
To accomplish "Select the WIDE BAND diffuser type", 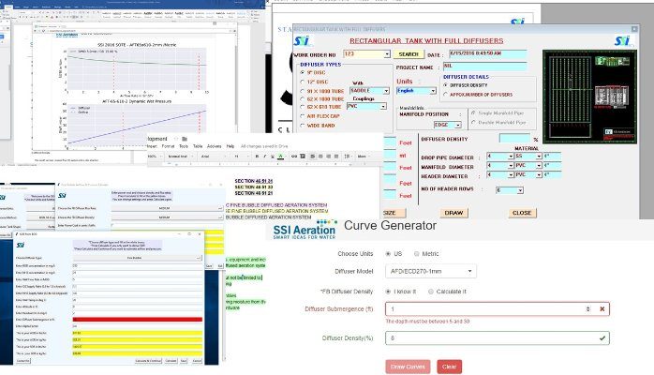I will [303, 126].
